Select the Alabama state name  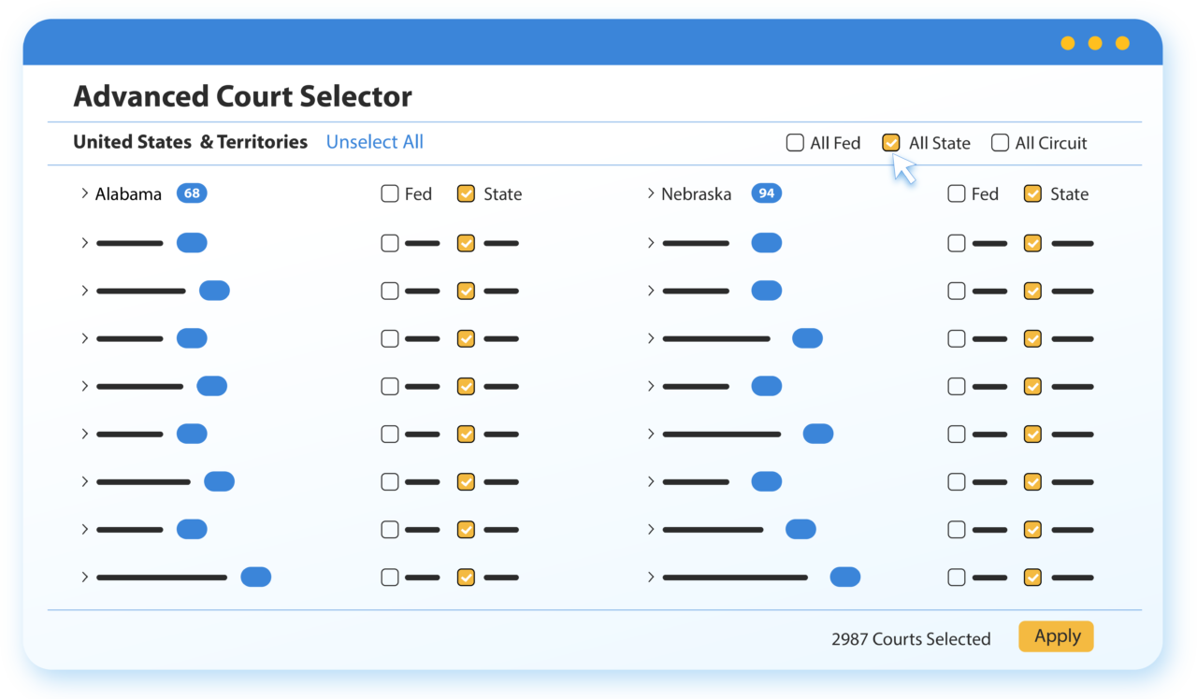pos(128,194)
